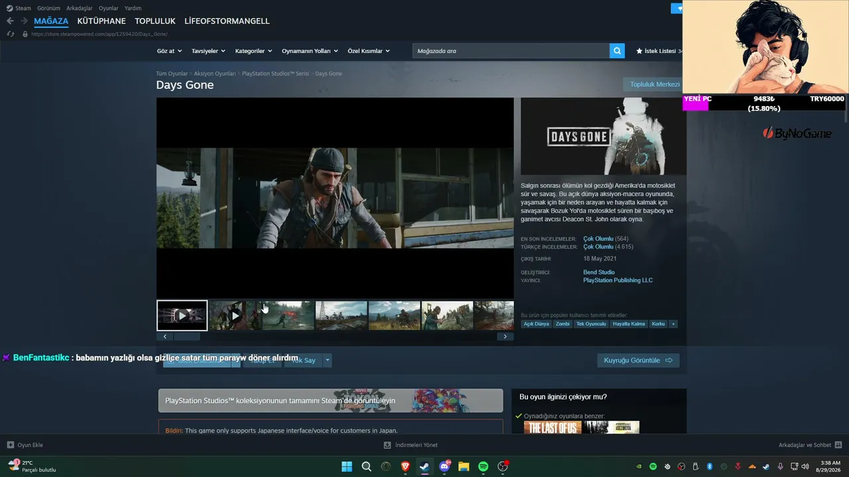
Task: Open File Explorer from the taskbar
Action: point(464,466)
